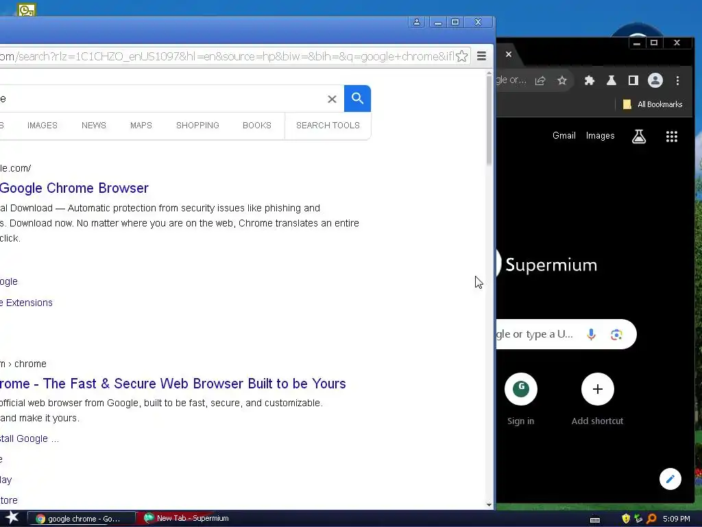Click the scroll down arrow of the page scrollbar
702x527 pixels.
(489, 505)
